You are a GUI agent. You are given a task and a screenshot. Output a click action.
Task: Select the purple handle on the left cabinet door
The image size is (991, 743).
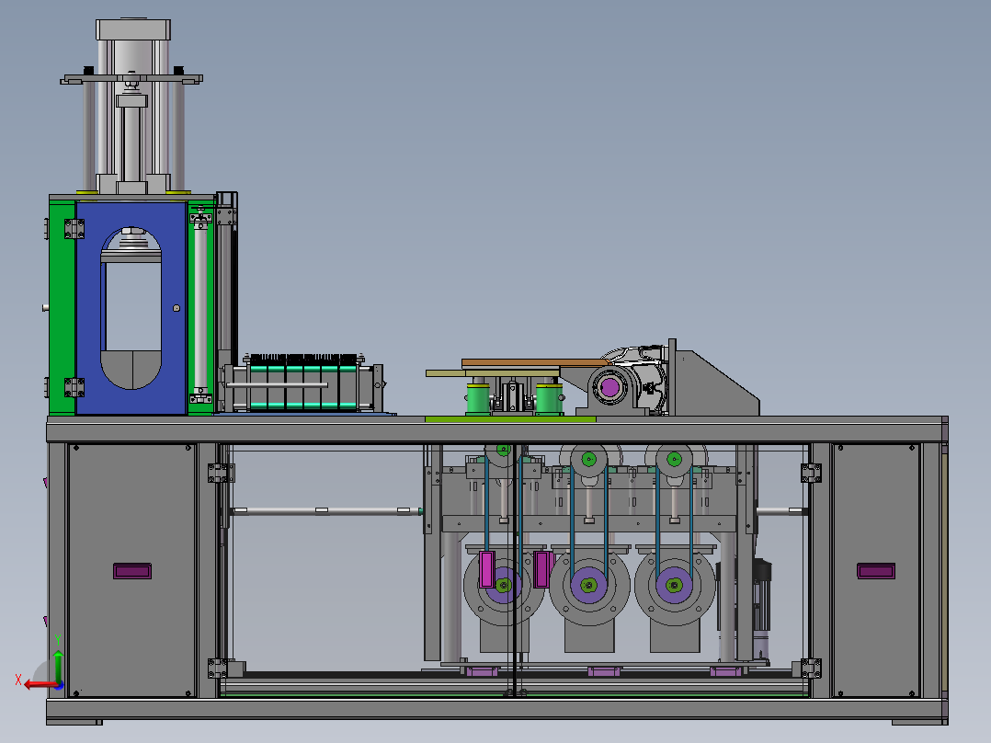tap(132, 571)
